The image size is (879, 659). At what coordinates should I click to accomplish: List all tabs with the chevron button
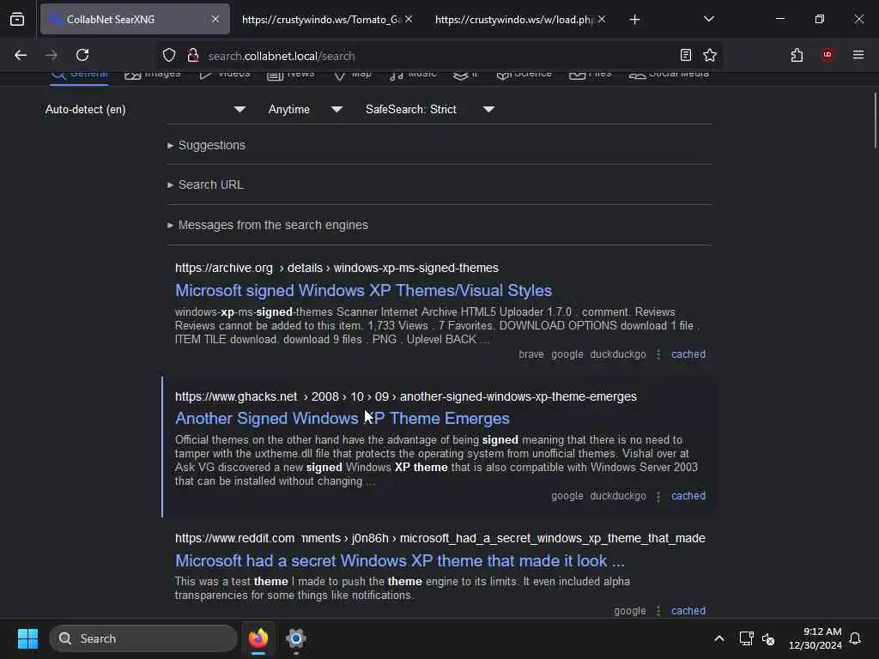pyautogui.click(x=708, y=19)
